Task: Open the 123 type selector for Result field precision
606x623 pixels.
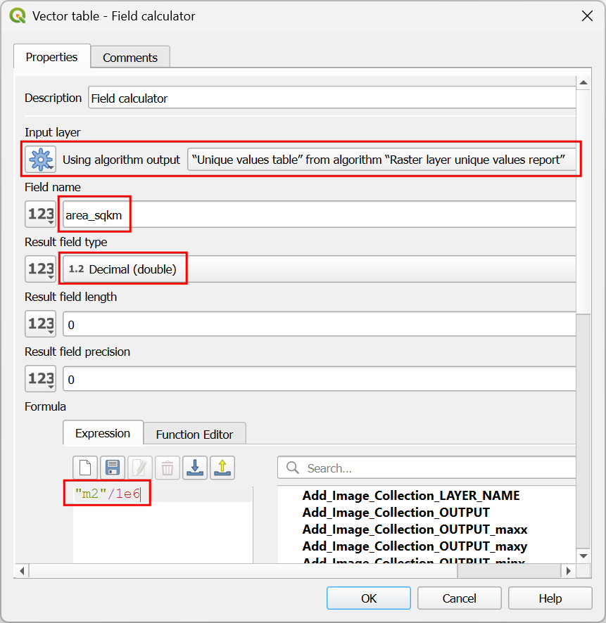Action: [41, 379]
